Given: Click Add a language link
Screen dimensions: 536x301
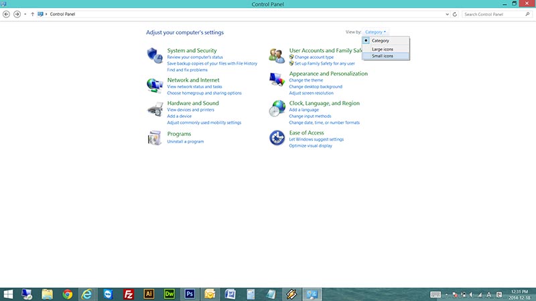Looking at the screenshot, I should [304, 110].
